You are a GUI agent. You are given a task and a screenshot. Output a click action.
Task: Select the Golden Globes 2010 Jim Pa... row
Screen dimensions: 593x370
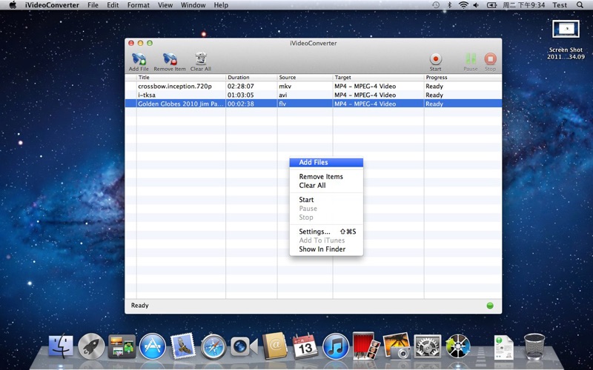(314, 104)
